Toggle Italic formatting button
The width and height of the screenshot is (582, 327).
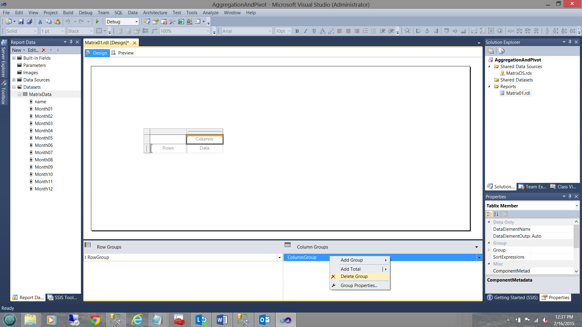[306, 31]
